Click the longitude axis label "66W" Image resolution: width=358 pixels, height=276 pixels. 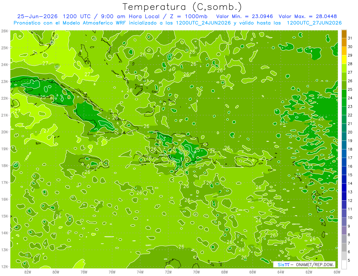pyautogui.click(x=252, y=272)
